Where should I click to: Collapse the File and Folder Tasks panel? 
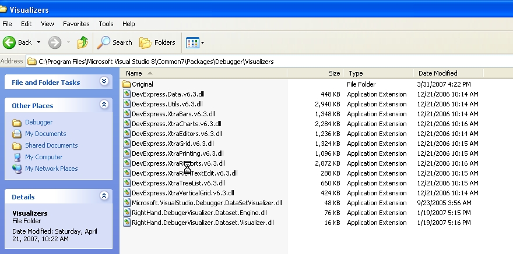tap(104, 82)
